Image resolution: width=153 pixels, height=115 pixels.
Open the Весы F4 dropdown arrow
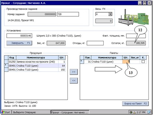tap(110, 14)
